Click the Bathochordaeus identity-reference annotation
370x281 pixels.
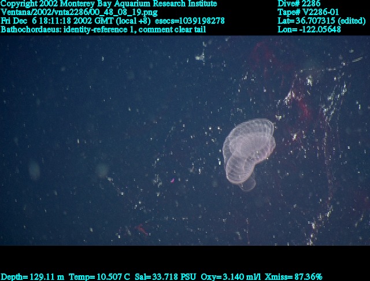pyautogui.click(x=103, y=29)
